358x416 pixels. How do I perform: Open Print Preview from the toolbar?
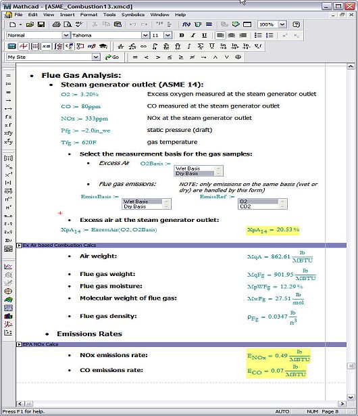point(68,24)
